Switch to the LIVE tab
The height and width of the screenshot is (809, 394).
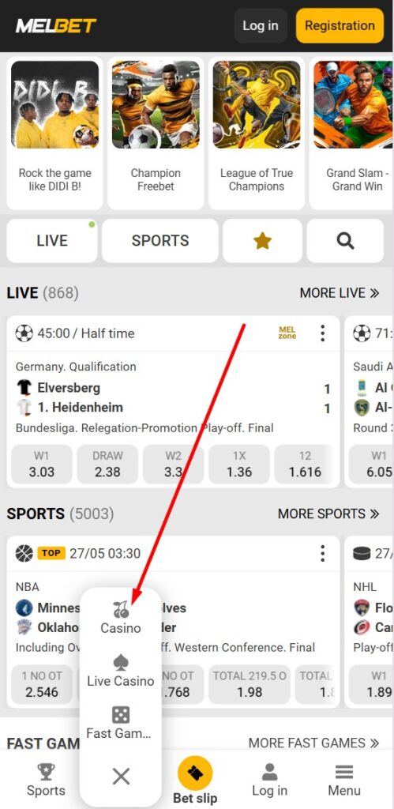coord(51,240)
